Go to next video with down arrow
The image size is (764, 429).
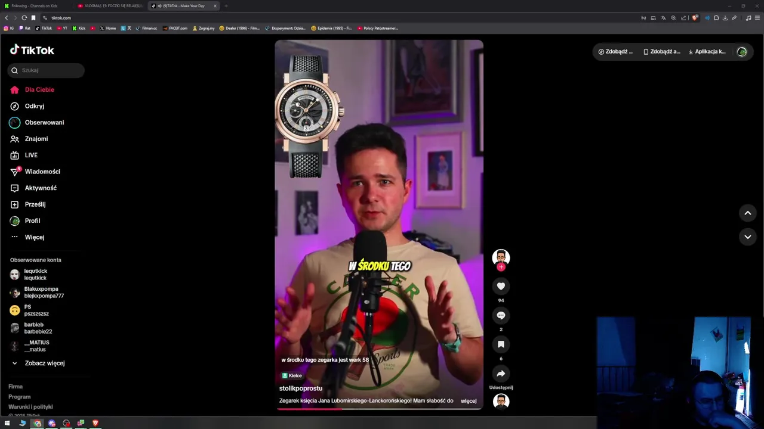pos(747,237)
